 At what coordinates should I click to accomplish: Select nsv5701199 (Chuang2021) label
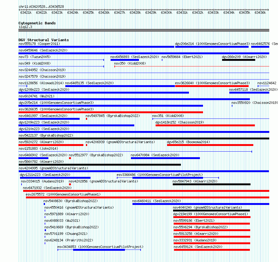[66, 234]
